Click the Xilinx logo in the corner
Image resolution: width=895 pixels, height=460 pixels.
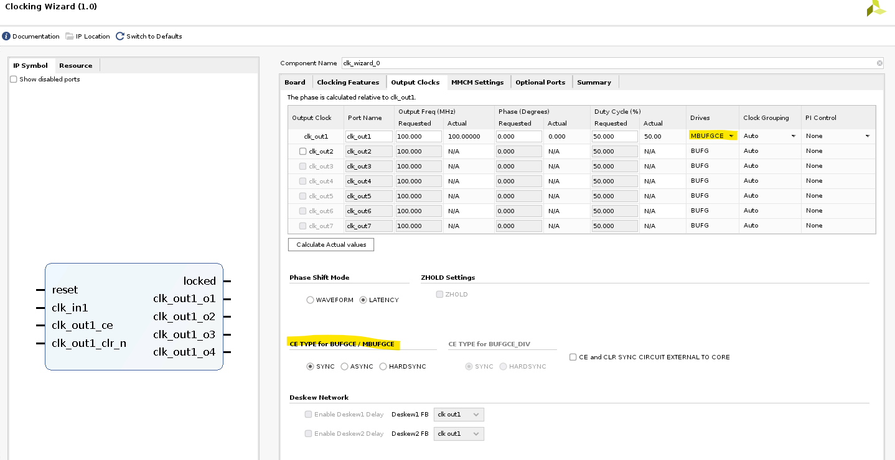point(876,9)
